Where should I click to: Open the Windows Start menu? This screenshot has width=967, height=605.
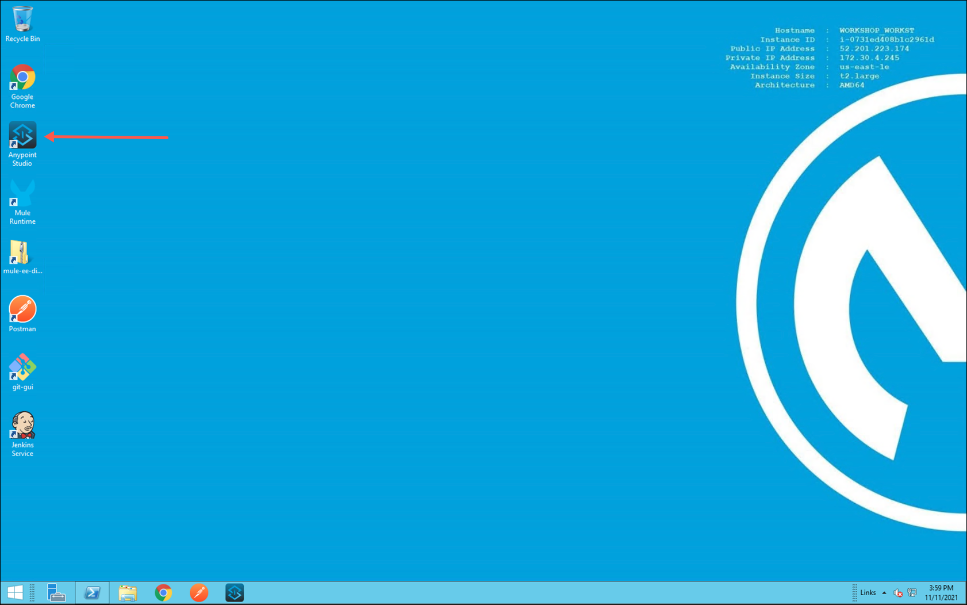click(15, 592)
